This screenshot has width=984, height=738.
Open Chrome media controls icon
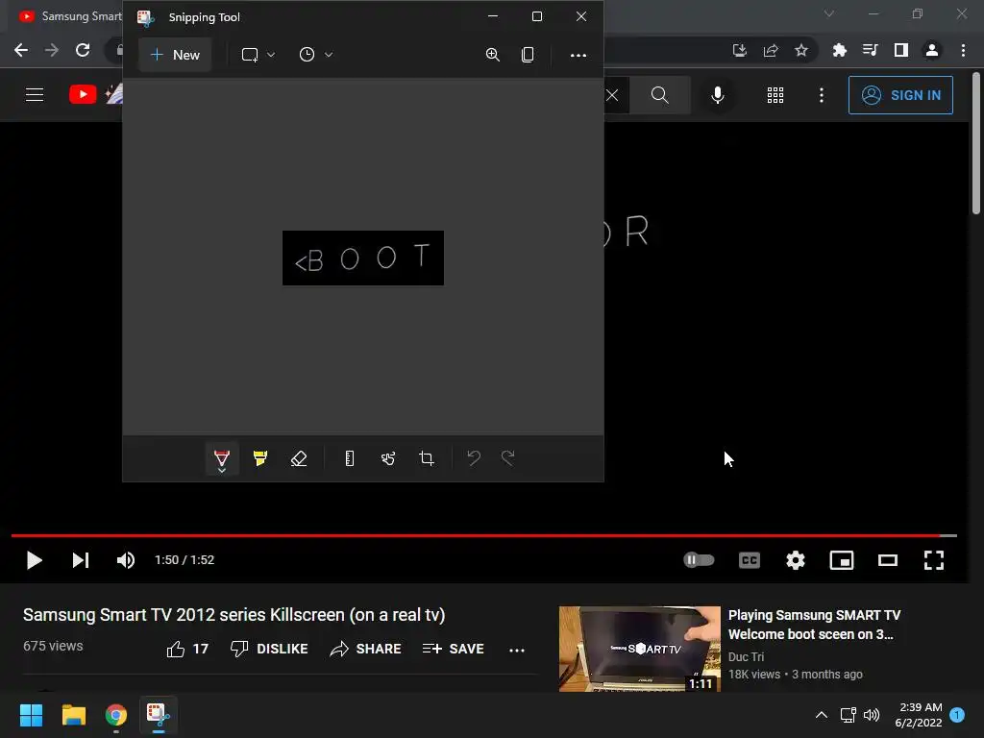click(871, 50)
